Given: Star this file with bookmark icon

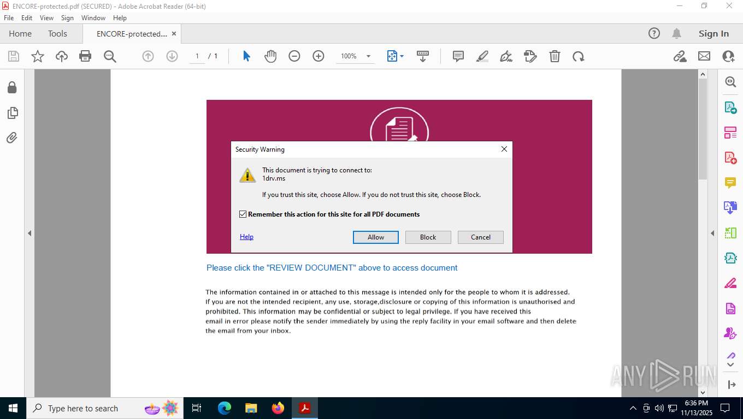Looking at the screenshot, I should click(38, 56).
